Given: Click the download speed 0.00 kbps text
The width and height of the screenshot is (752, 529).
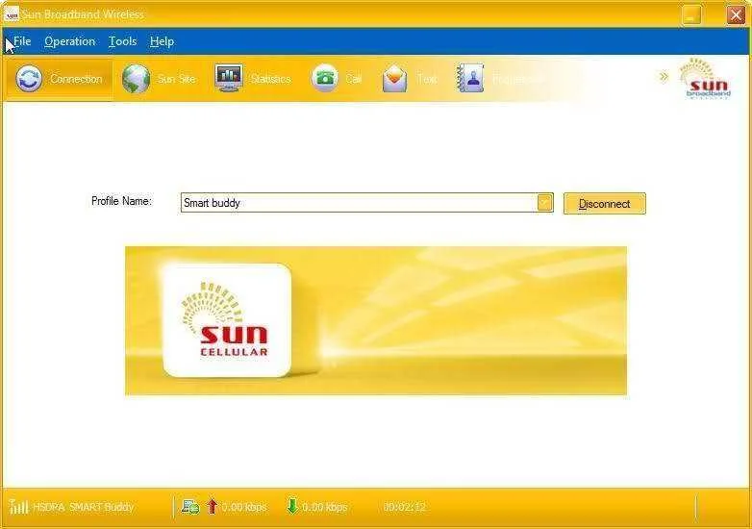Looking at the screenshot, I should tap(325, 507).
